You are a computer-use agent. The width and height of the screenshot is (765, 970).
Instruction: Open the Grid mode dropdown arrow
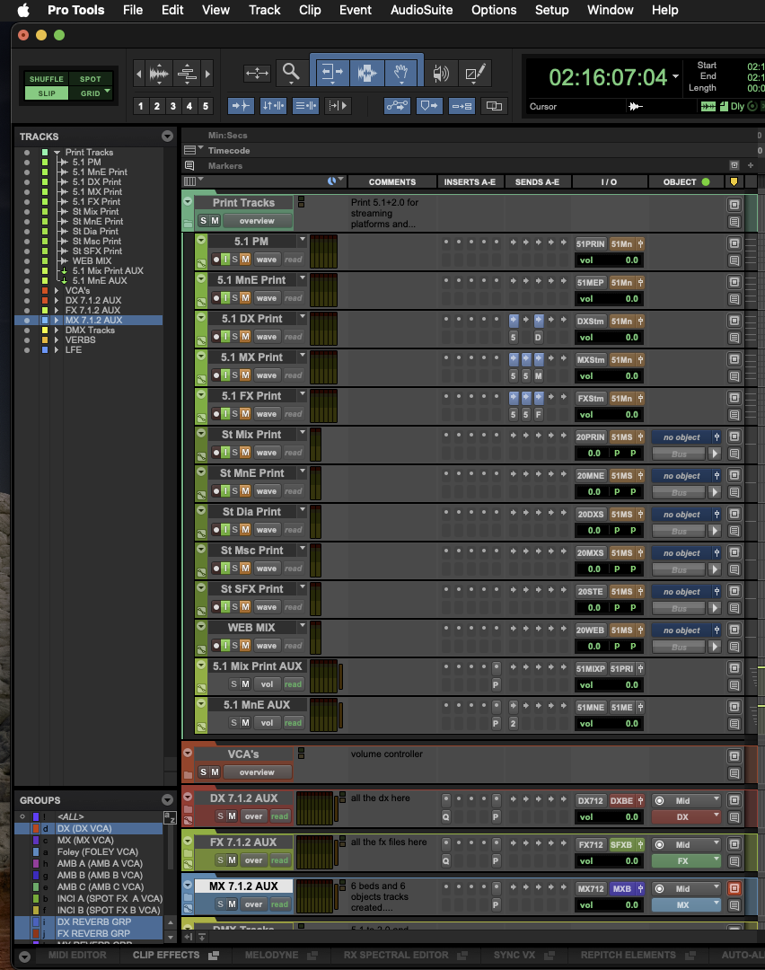tap(108, 92)
